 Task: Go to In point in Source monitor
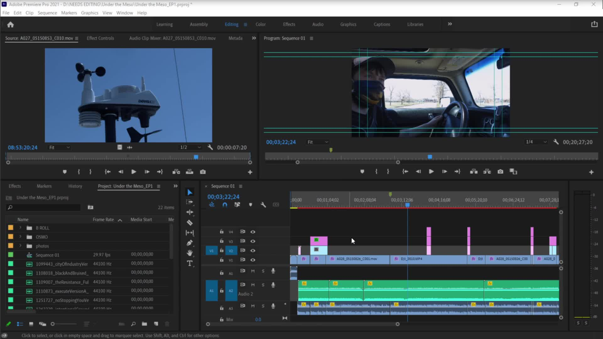click(107, 172)
